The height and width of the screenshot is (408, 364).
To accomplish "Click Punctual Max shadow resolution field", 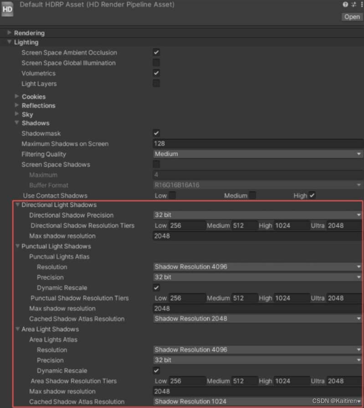I will coord(258,308).
